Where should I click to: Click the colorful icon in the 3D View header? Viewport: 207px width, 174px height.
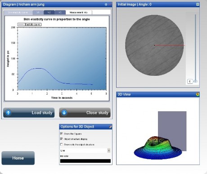click(198, 94)
